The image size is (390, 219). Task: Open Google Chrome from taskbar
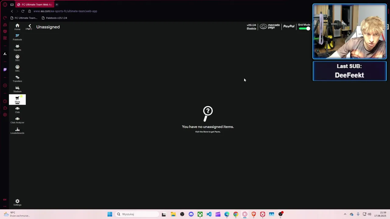[x=236, y=214]
